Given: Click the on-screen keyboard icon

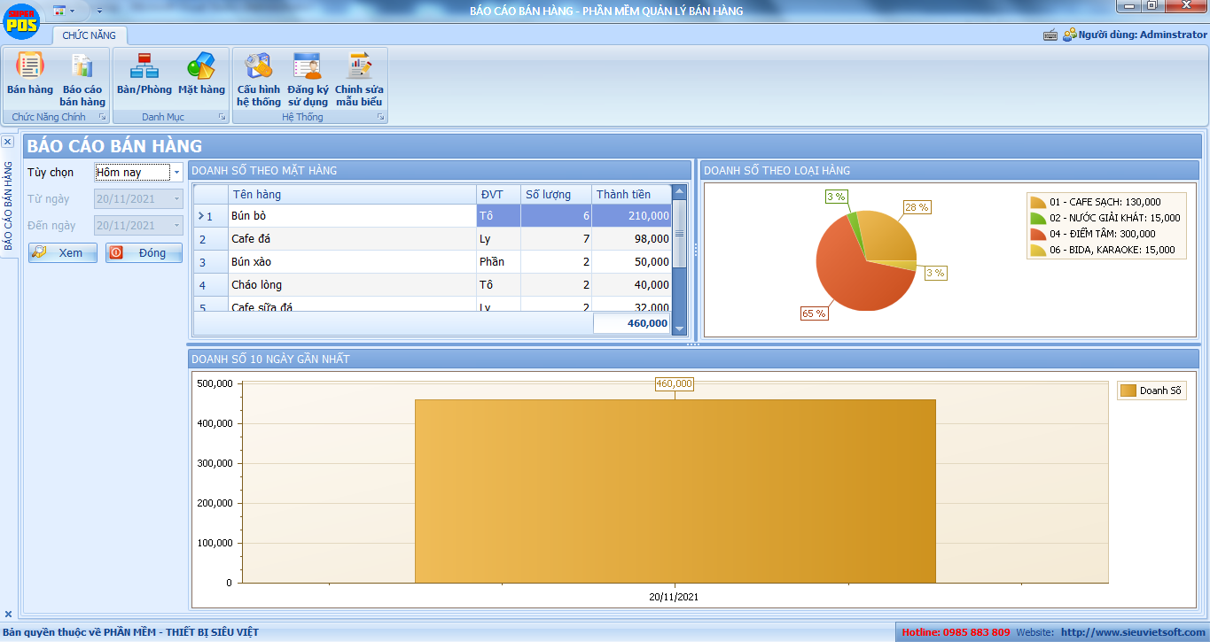Looking at the screenshot, I should pos(1050,35).
